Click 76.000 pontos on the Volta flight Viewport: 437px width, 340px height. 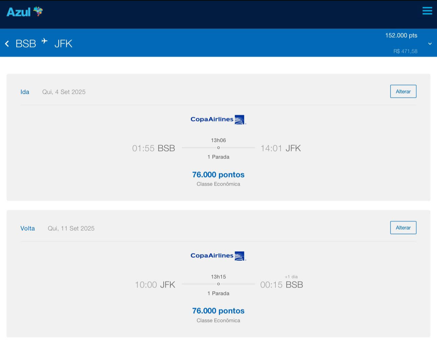pyautogui.click(x=218, y=311)
